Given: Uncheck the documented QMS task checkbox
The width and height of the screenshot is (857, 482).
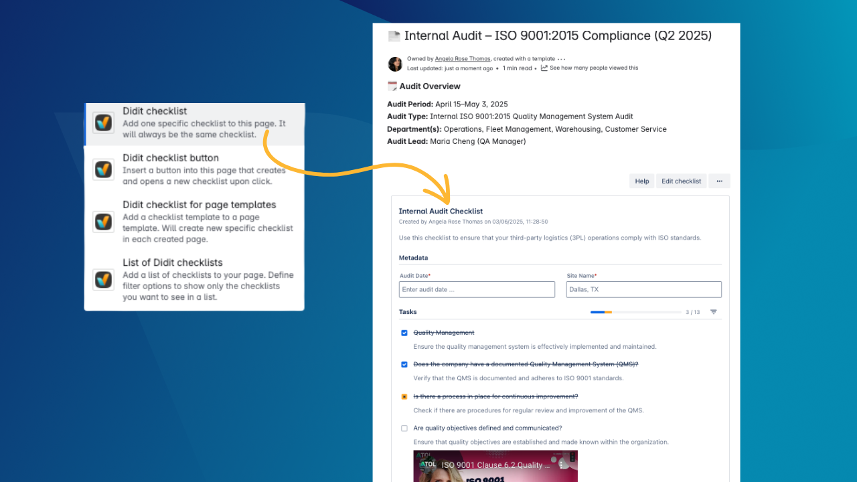Looking at the screenshot, I should (x=404, y=364).
